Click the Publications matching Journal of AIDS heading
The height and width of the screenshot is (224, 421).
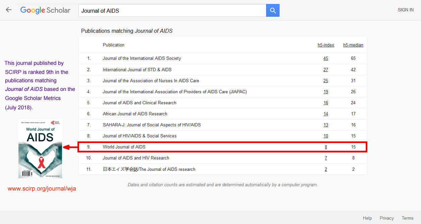pos(127,31)
